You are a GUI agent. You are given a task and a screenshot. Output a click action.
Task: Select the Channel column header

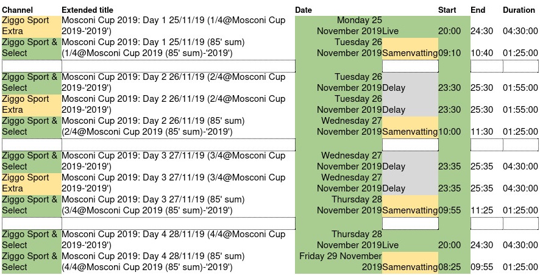(x=18, y=10)
